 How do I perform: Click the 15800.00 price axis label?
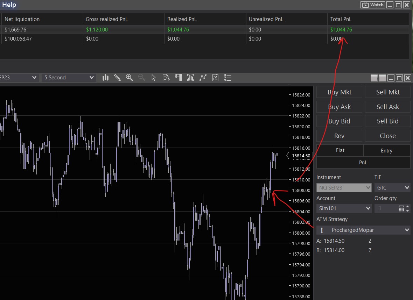(x=301, y=233)
